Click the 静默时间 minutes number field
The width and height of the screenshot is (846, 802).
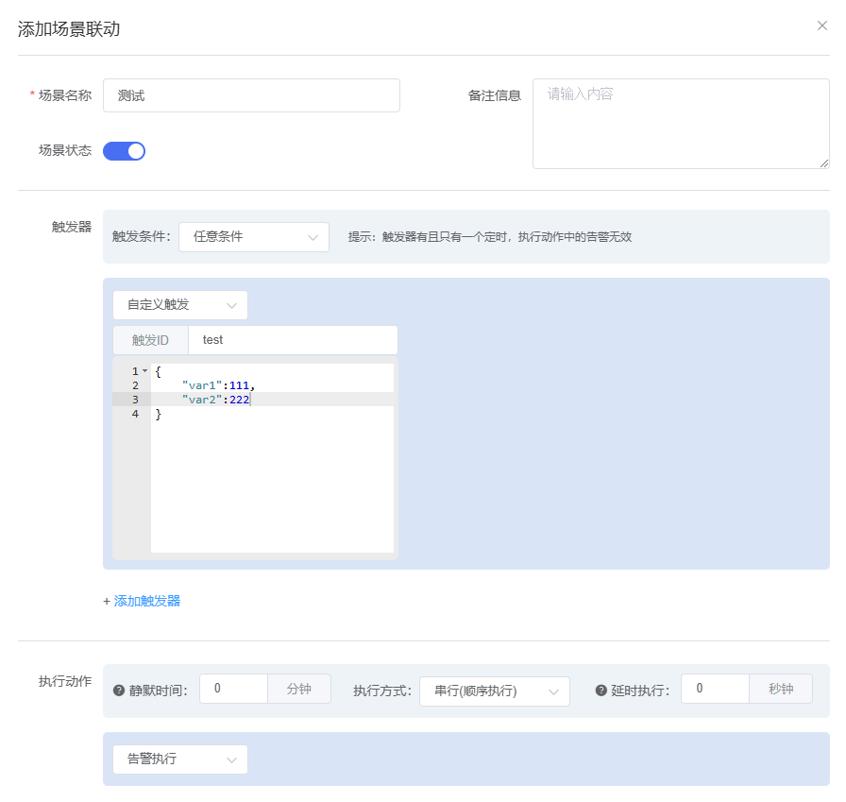(x=233, y=689)
